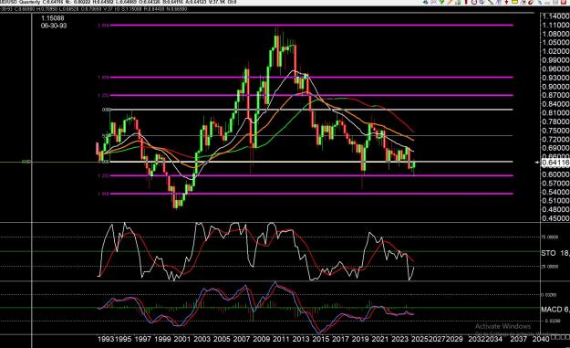Click the 0.78000 price axis label
The width and height of the screenshot is (570, 348).
tap(555, 121)
